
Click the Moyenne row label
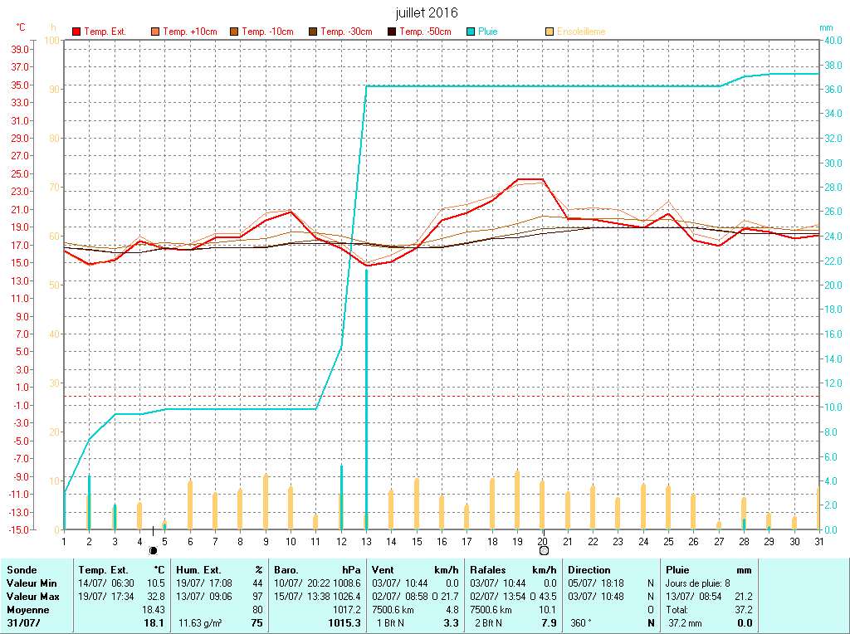[x=27, y=610]
